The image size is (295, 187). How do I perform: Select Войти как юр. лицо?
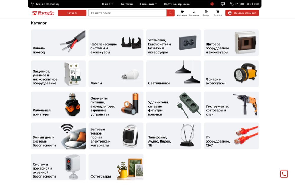click(177, 4)
